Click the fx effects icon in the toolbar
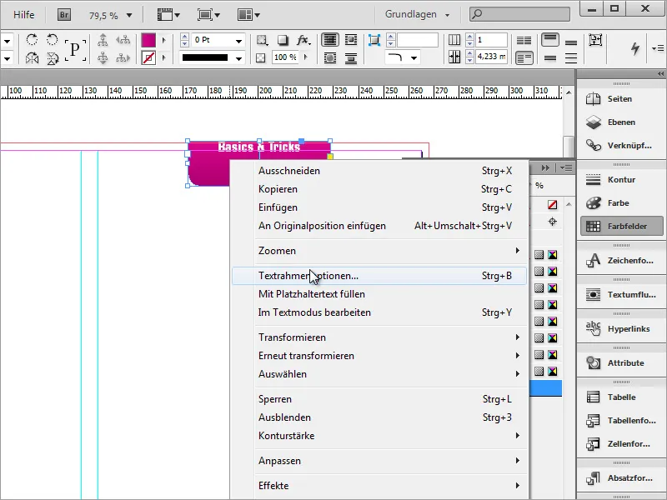The image size is (667, 500). (x=303, y=39)
